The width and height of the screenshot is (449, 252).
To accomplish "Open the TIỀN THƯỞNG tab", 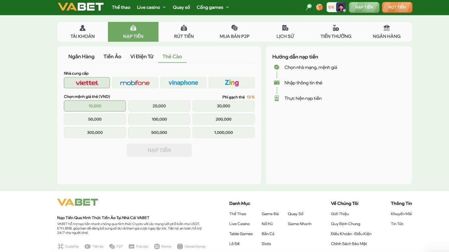I will (335, 28).
